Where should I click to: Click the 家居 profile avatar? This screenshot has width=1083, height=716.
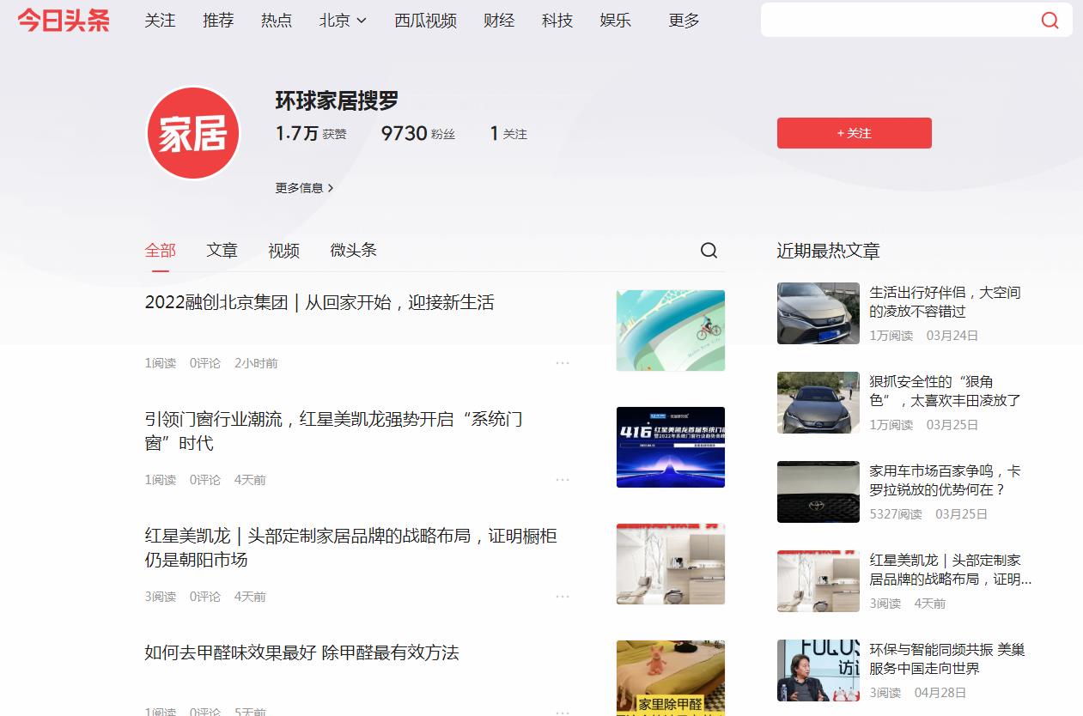[193, 133]
